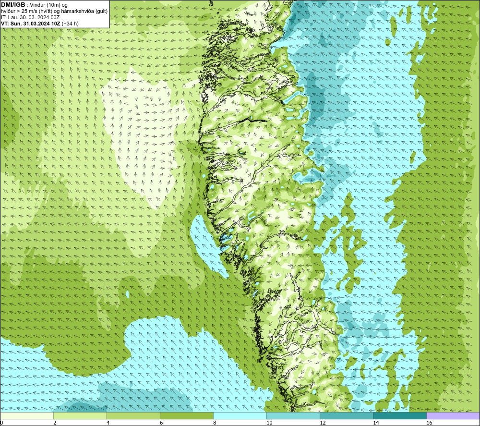Click the 8–10 m/s light cyan legend swatch
The height and width of the screenshot is (426, 480).
[x=240, y=416]
